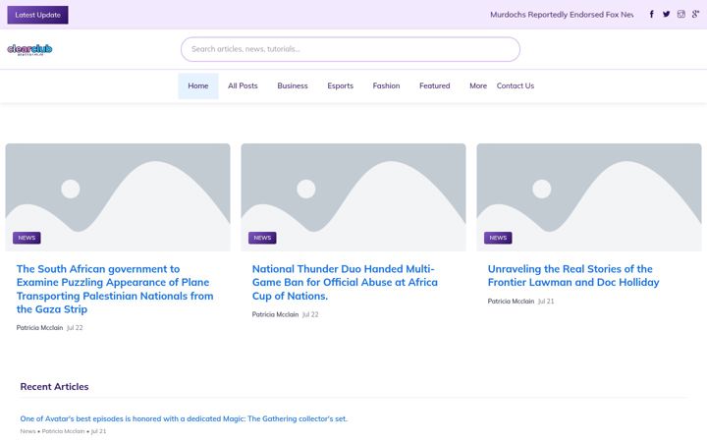Open the All Posts menu item

click(x=243, y=85)
